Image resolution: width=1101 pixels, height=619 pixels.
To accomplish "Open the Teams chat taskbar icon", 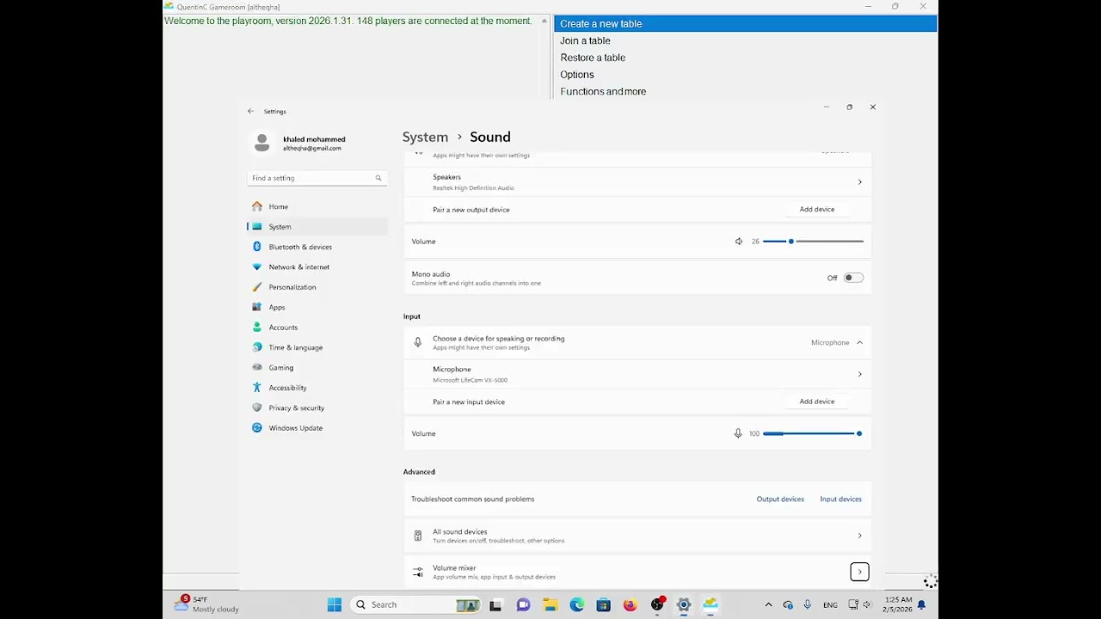I will (x=523, y=604).
